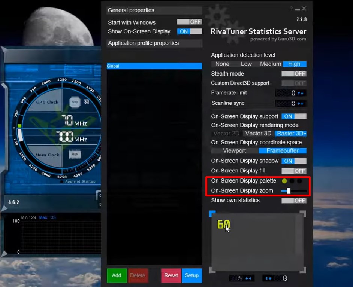
Task: Pick the yellow OSD palette color
Action: 284,181
